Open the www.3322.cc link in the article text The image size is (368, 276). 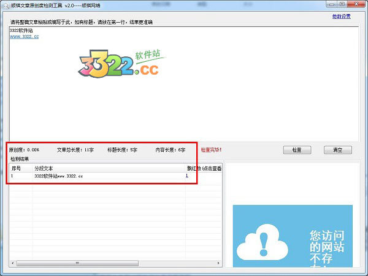(24, 37)
